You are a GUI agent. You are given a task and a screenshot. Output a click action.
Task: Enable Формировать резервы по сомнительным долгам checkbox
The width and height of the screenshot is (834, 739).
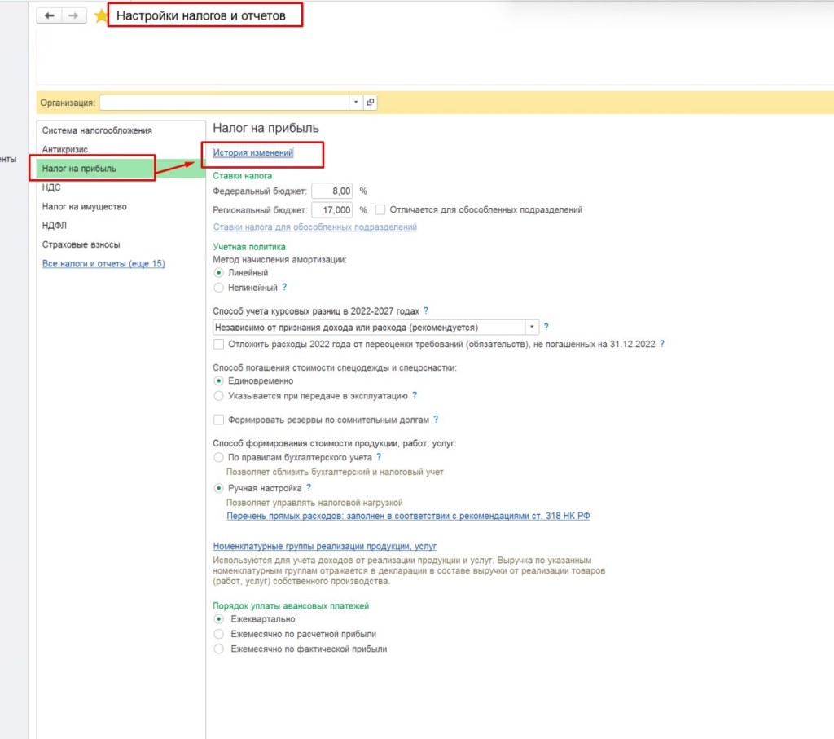pyautogui.click(x=218, y=420)
